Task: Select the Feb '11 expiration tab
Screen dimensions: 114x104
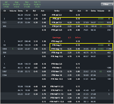Action: pos(37,5)
